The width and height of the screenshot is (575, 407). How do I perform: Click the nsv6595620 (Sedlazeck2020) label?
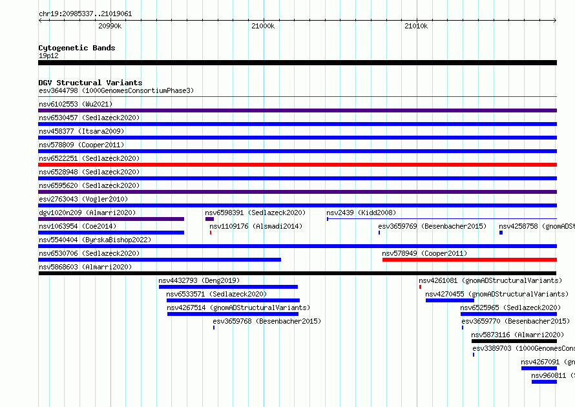point(89,185)
